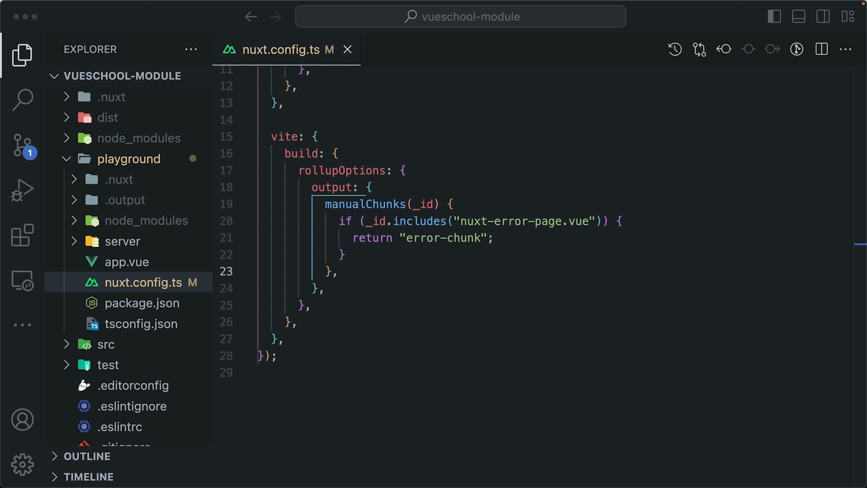This screenshot has height=488, width=867.
Task: Toggle the primary side bar
Action: coord(774,17)
